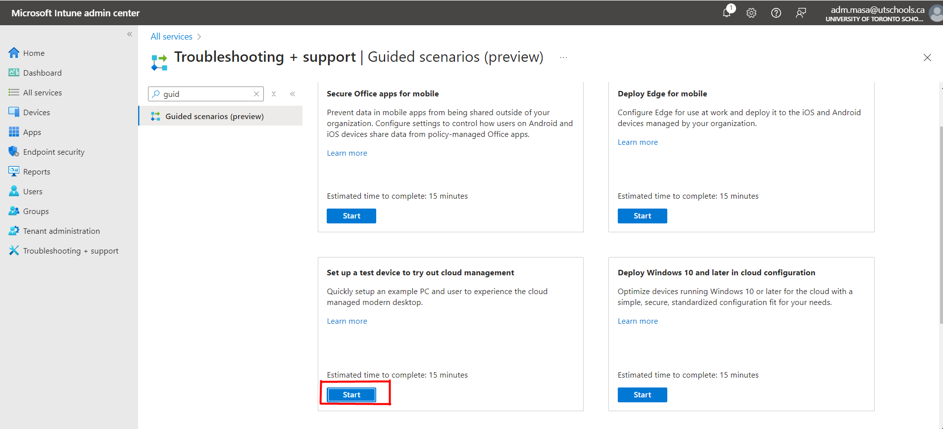Click the Deploy Edge for mobile heading
This screenshot has width=943, height=429.
point(662,93)
